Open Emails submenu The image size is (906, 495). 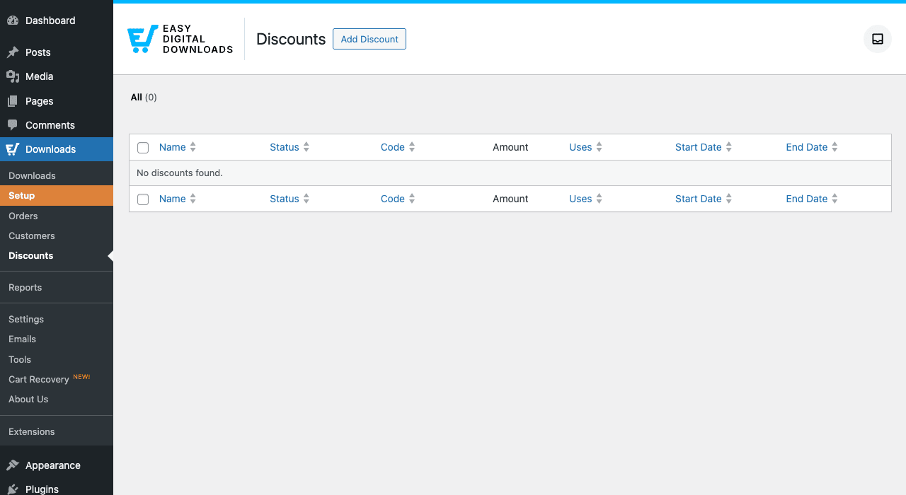[57, 339]
